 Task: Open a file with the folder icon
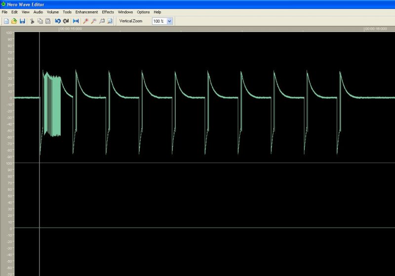click(x=14, y=21)
